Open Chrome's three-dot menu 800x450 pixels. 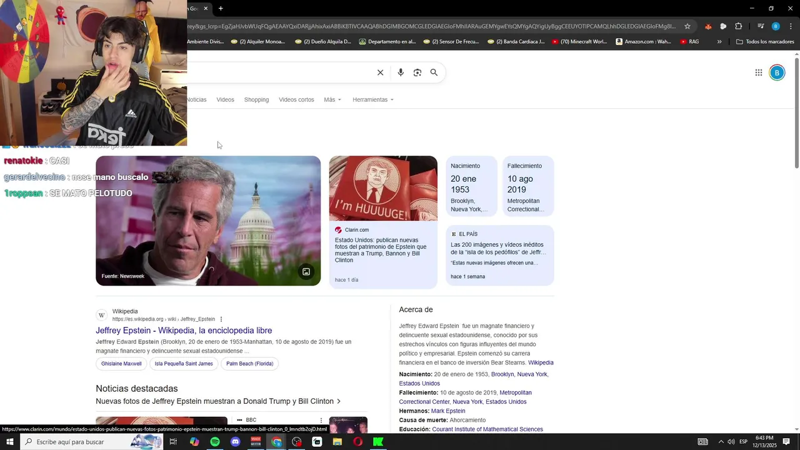[x=790, y=26]
